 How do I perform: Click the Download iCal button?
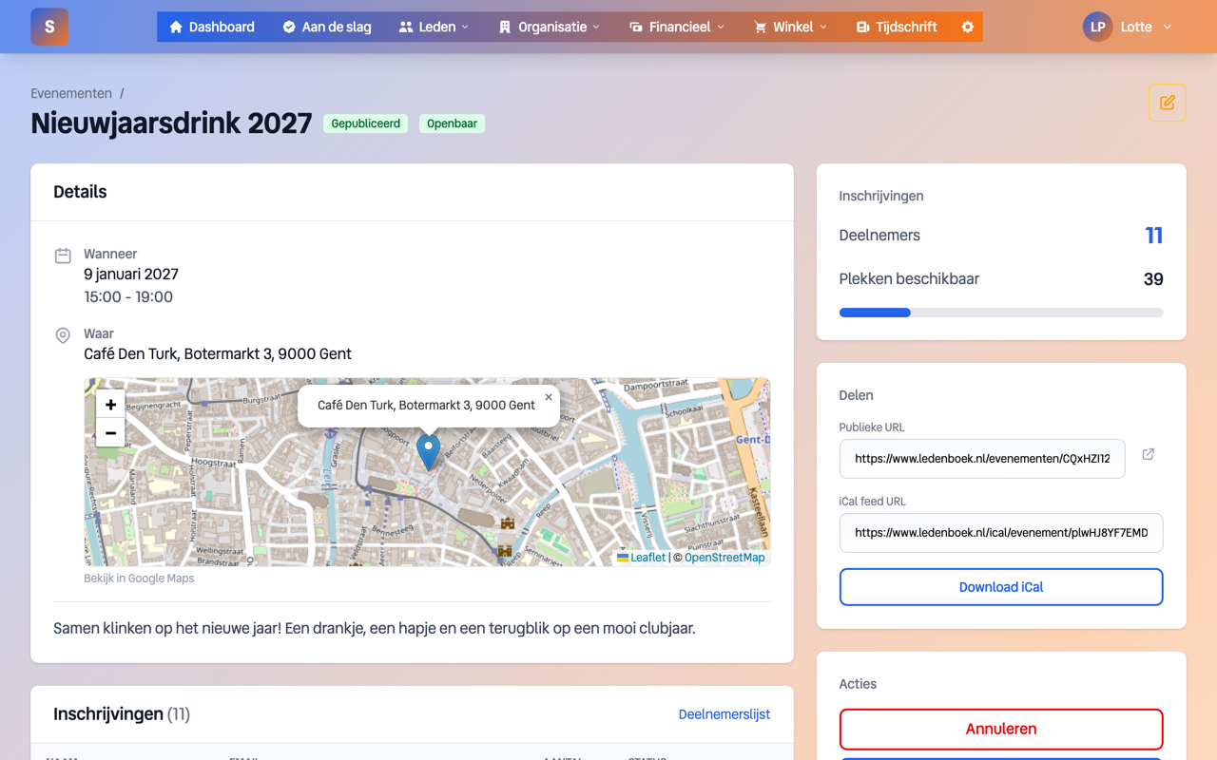pos(1001,587)
